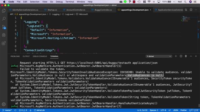The image size is (200, 112).
Task: Click the Open Changes icon in editor toolbar
Action: coord(186,10)
